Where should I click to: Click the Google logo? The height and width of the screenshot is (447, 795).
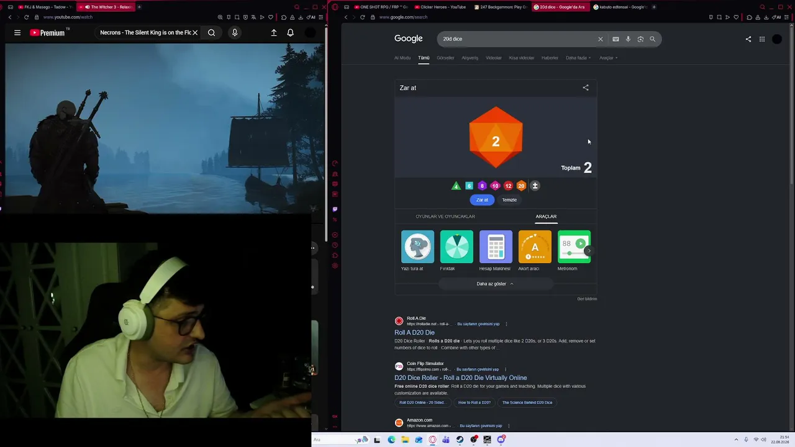pos(408,38)
